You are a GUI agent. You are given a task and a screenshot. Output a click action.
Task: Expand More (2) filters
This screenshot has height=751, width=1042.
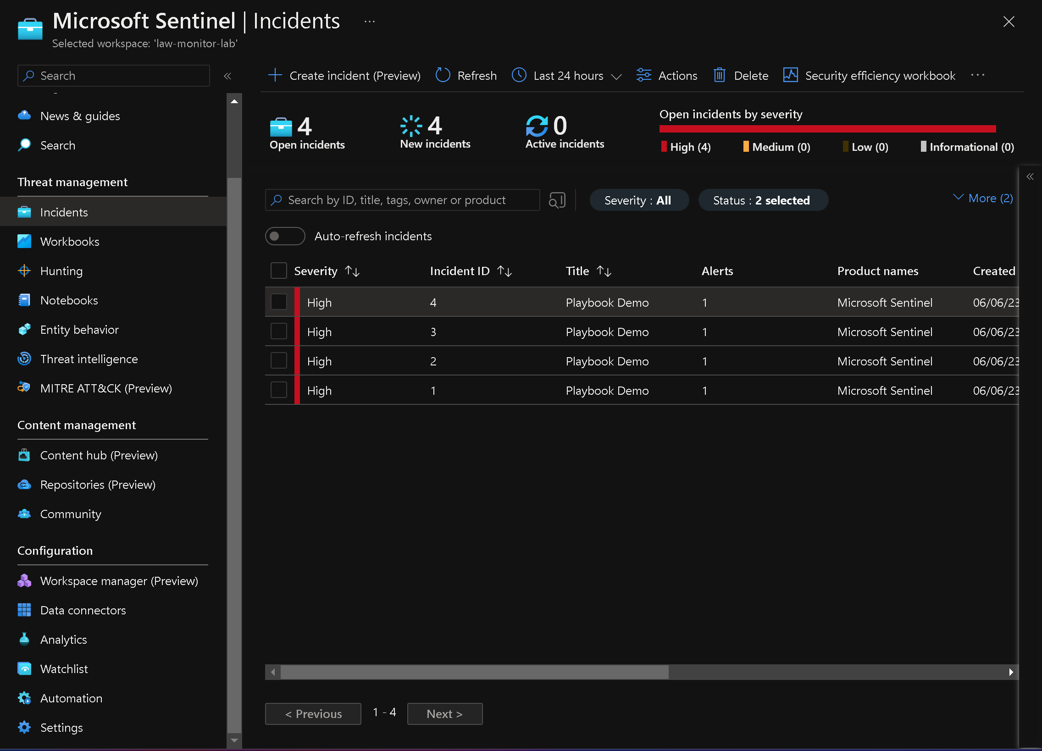(x=983, y=198)
